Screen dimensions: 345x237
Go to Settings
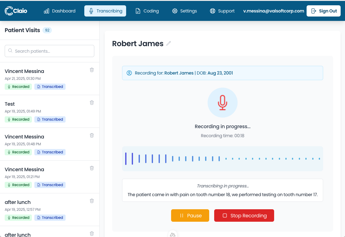[185, 11]
